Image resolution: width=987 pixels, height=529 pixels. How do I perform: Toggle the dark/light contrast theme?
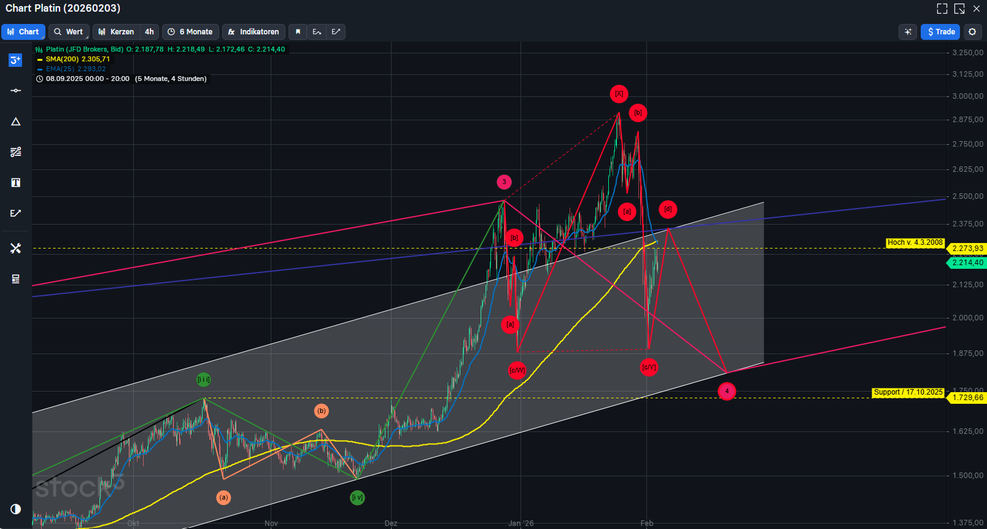coord(15,509)
